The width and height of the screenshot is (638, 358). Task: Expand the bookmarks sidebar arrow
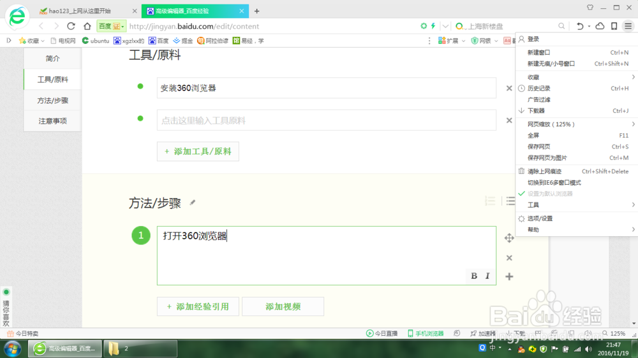[x=8, y=41]
